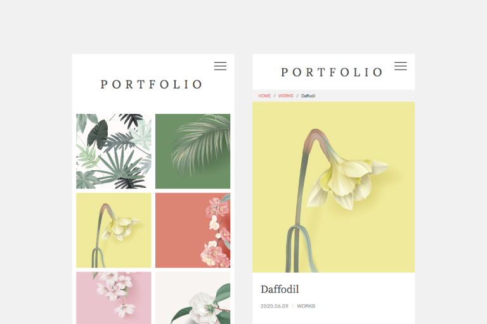Click the HOME breadcrumb link
Image resolution: width=487 pixels, height=324 pixels.
(x=264, y=96)
